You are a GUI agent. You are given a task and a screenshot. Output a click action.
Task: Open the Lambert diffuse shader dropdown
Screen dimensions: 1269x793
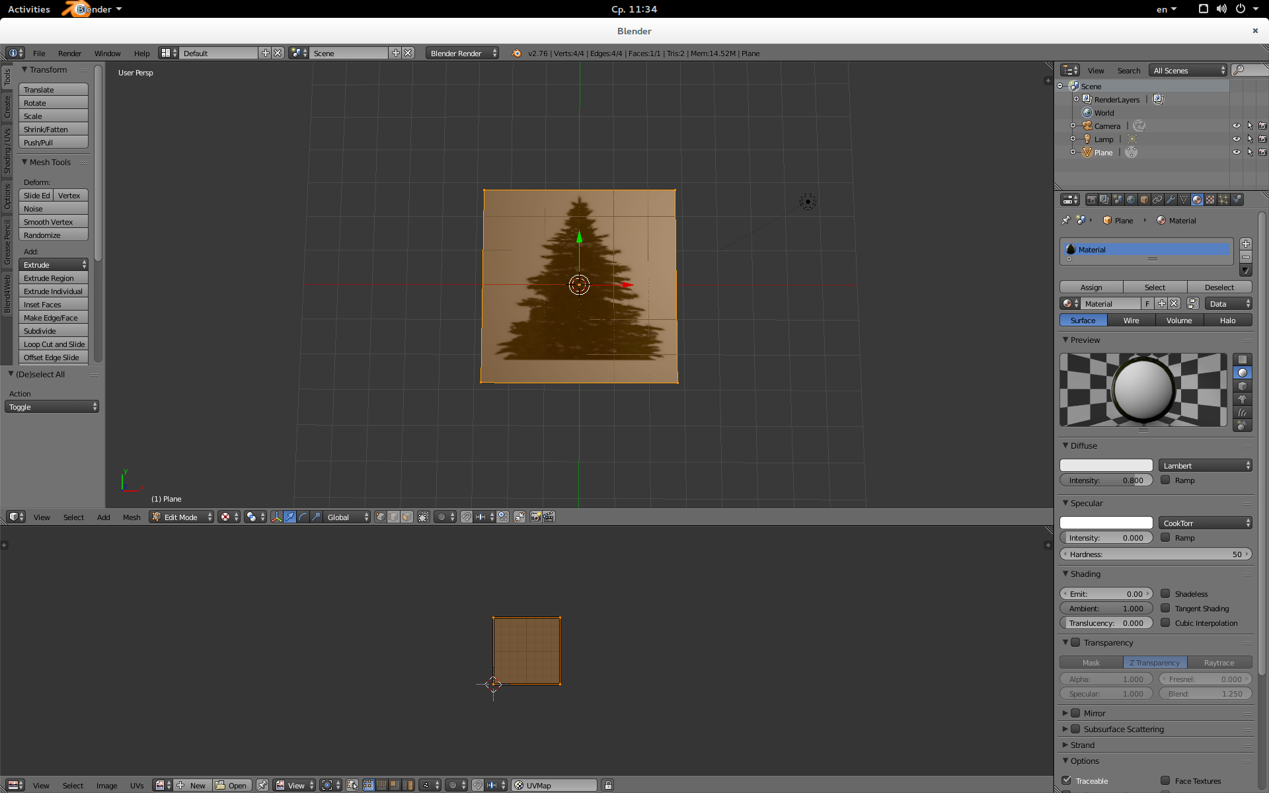[1205, 466]
